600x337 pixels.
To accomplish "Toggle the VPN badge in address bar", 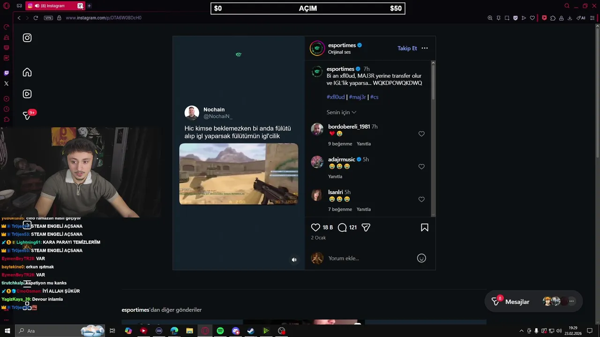I will [48, 18].
